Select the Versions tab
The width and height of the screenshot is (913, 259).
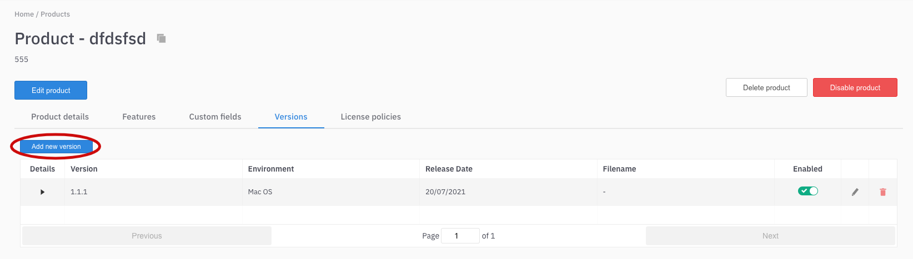(291, 117)
